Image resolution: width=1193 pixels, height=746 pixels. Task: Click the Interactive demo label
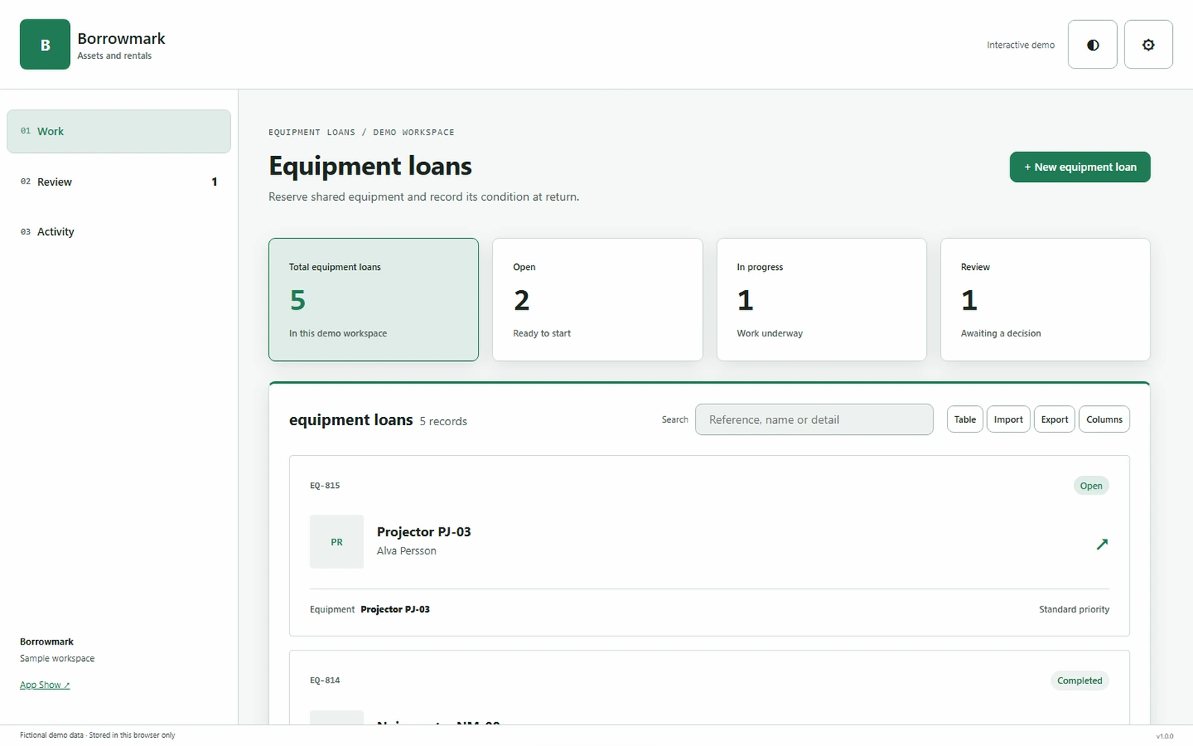1021,45
